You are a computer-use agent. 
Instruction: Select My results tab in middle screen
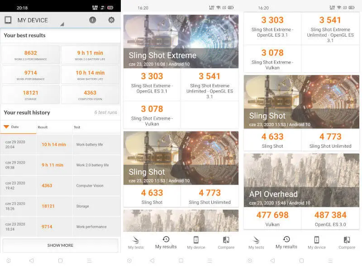click(x=166, y=242)
